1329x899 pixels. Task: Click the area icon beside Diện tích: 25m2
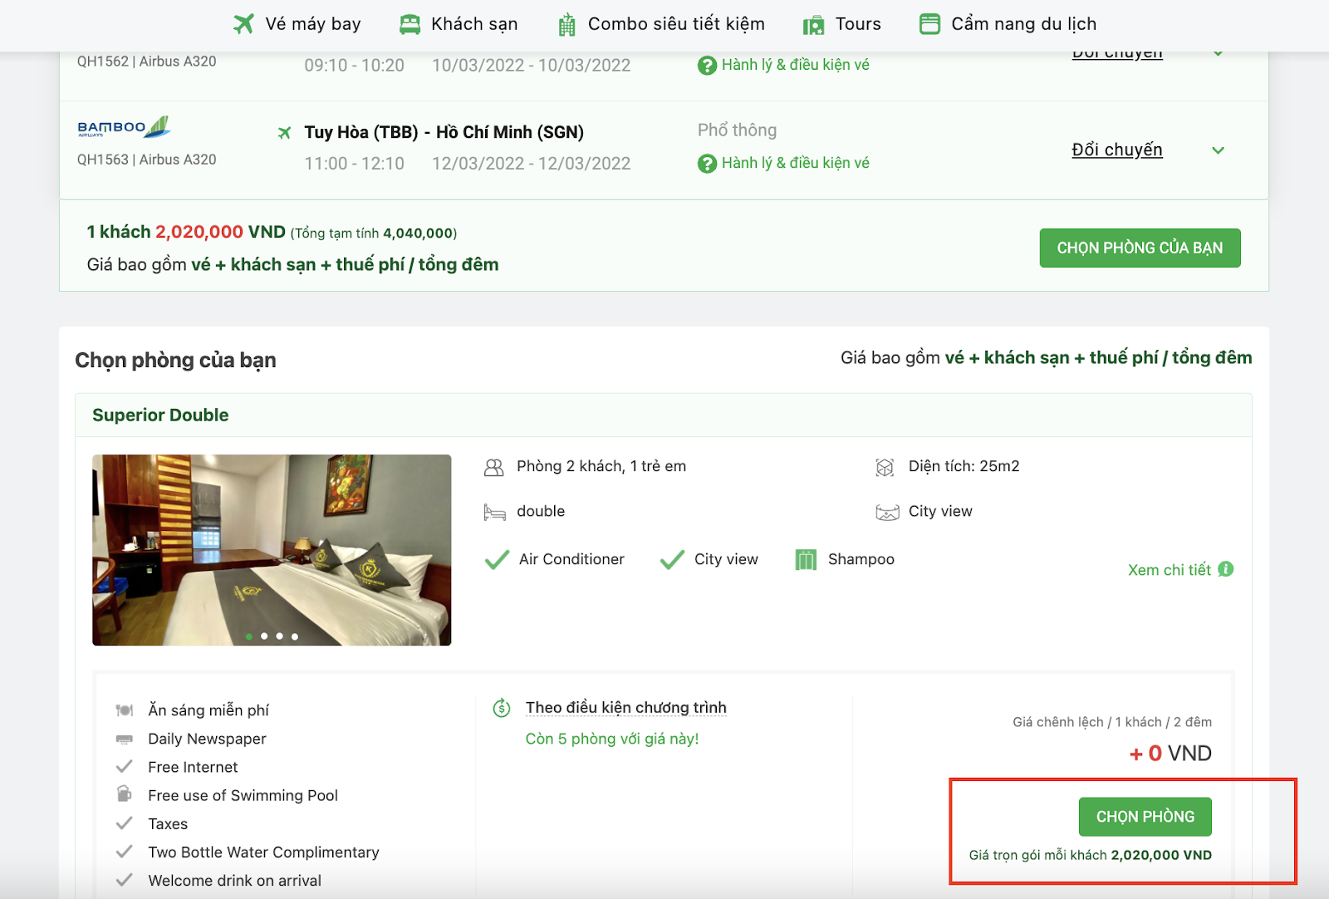(x=885, y=468)
